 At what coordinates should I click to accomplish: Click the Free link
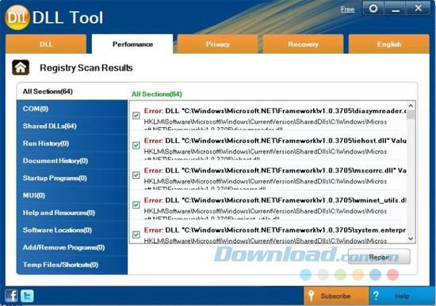[347, 9]
